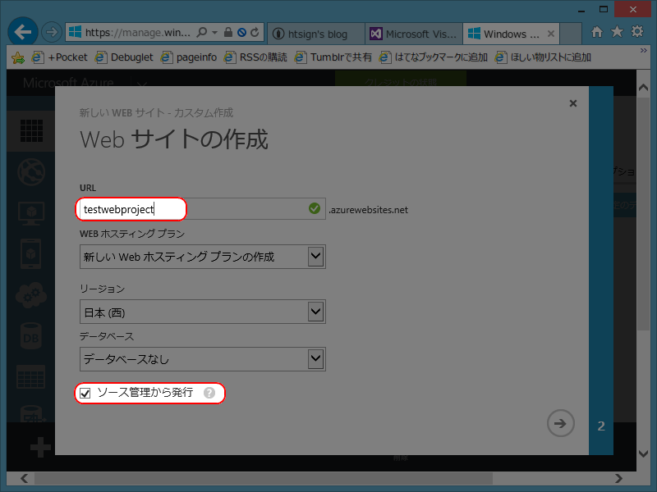Open the Cloud Services icon
The image size is (657, 492).
[31, 295]
